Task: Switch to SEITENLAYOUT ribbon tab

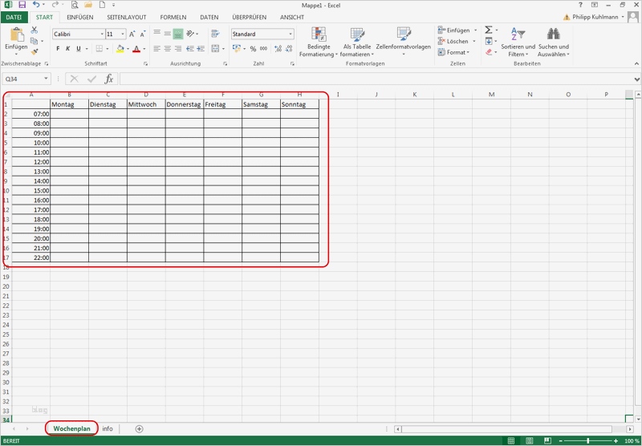Action: click(127, 17)
